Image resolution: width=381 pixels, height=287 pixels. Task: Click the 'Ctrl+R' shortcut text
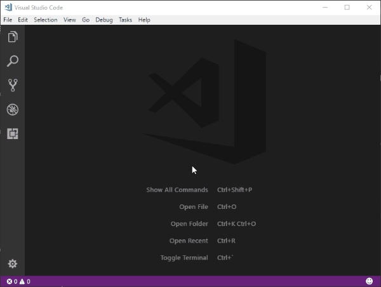(226, 241)
